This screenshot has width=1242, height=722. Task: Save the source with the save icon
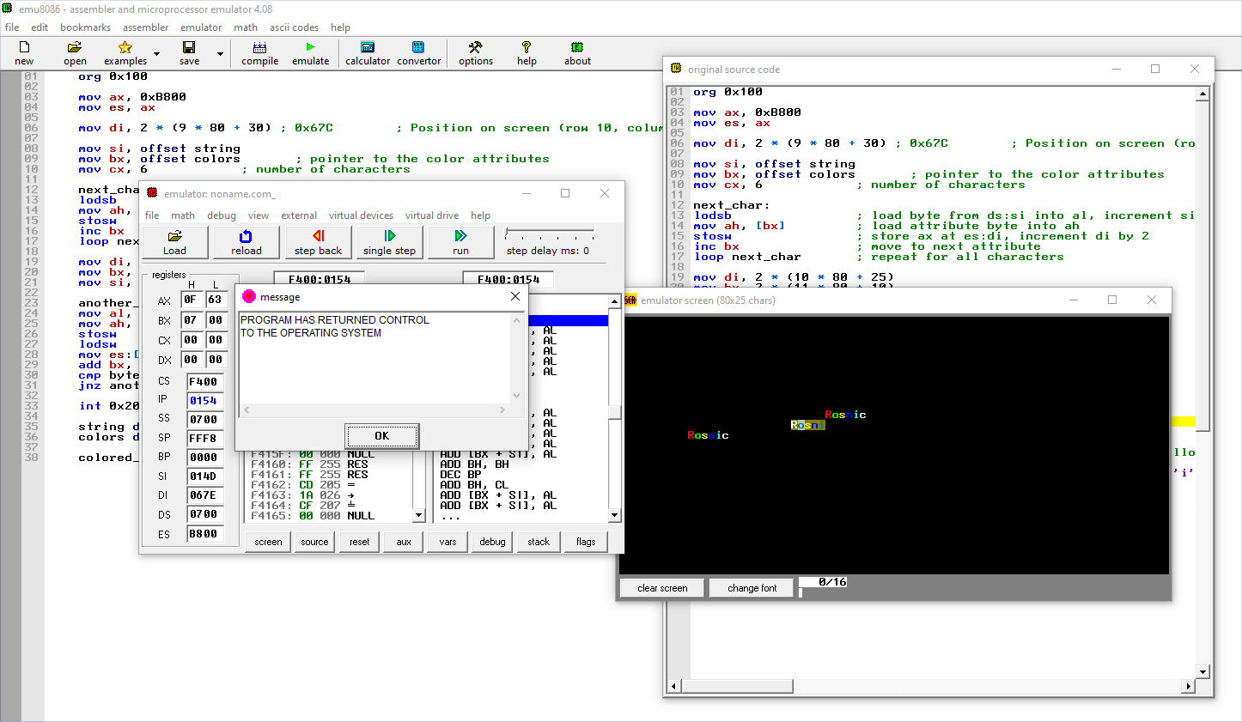click(x=189, y=52)
